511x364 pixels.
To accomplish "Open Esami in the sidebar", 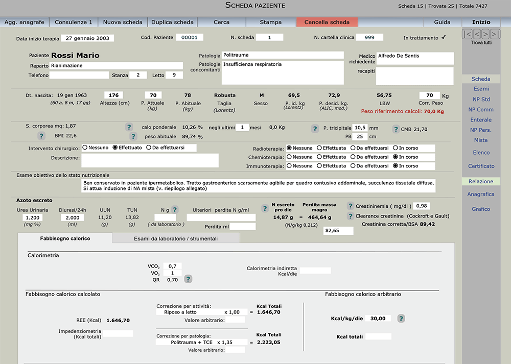I will (481, 89).
